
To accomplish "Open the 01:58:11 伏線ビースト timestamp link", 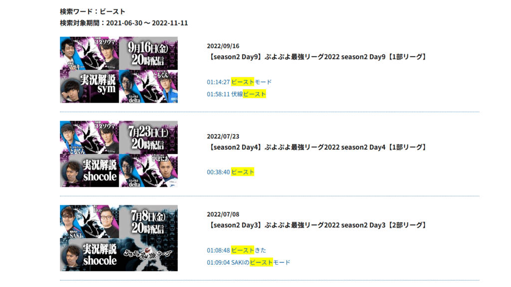I will click(236, 94).
